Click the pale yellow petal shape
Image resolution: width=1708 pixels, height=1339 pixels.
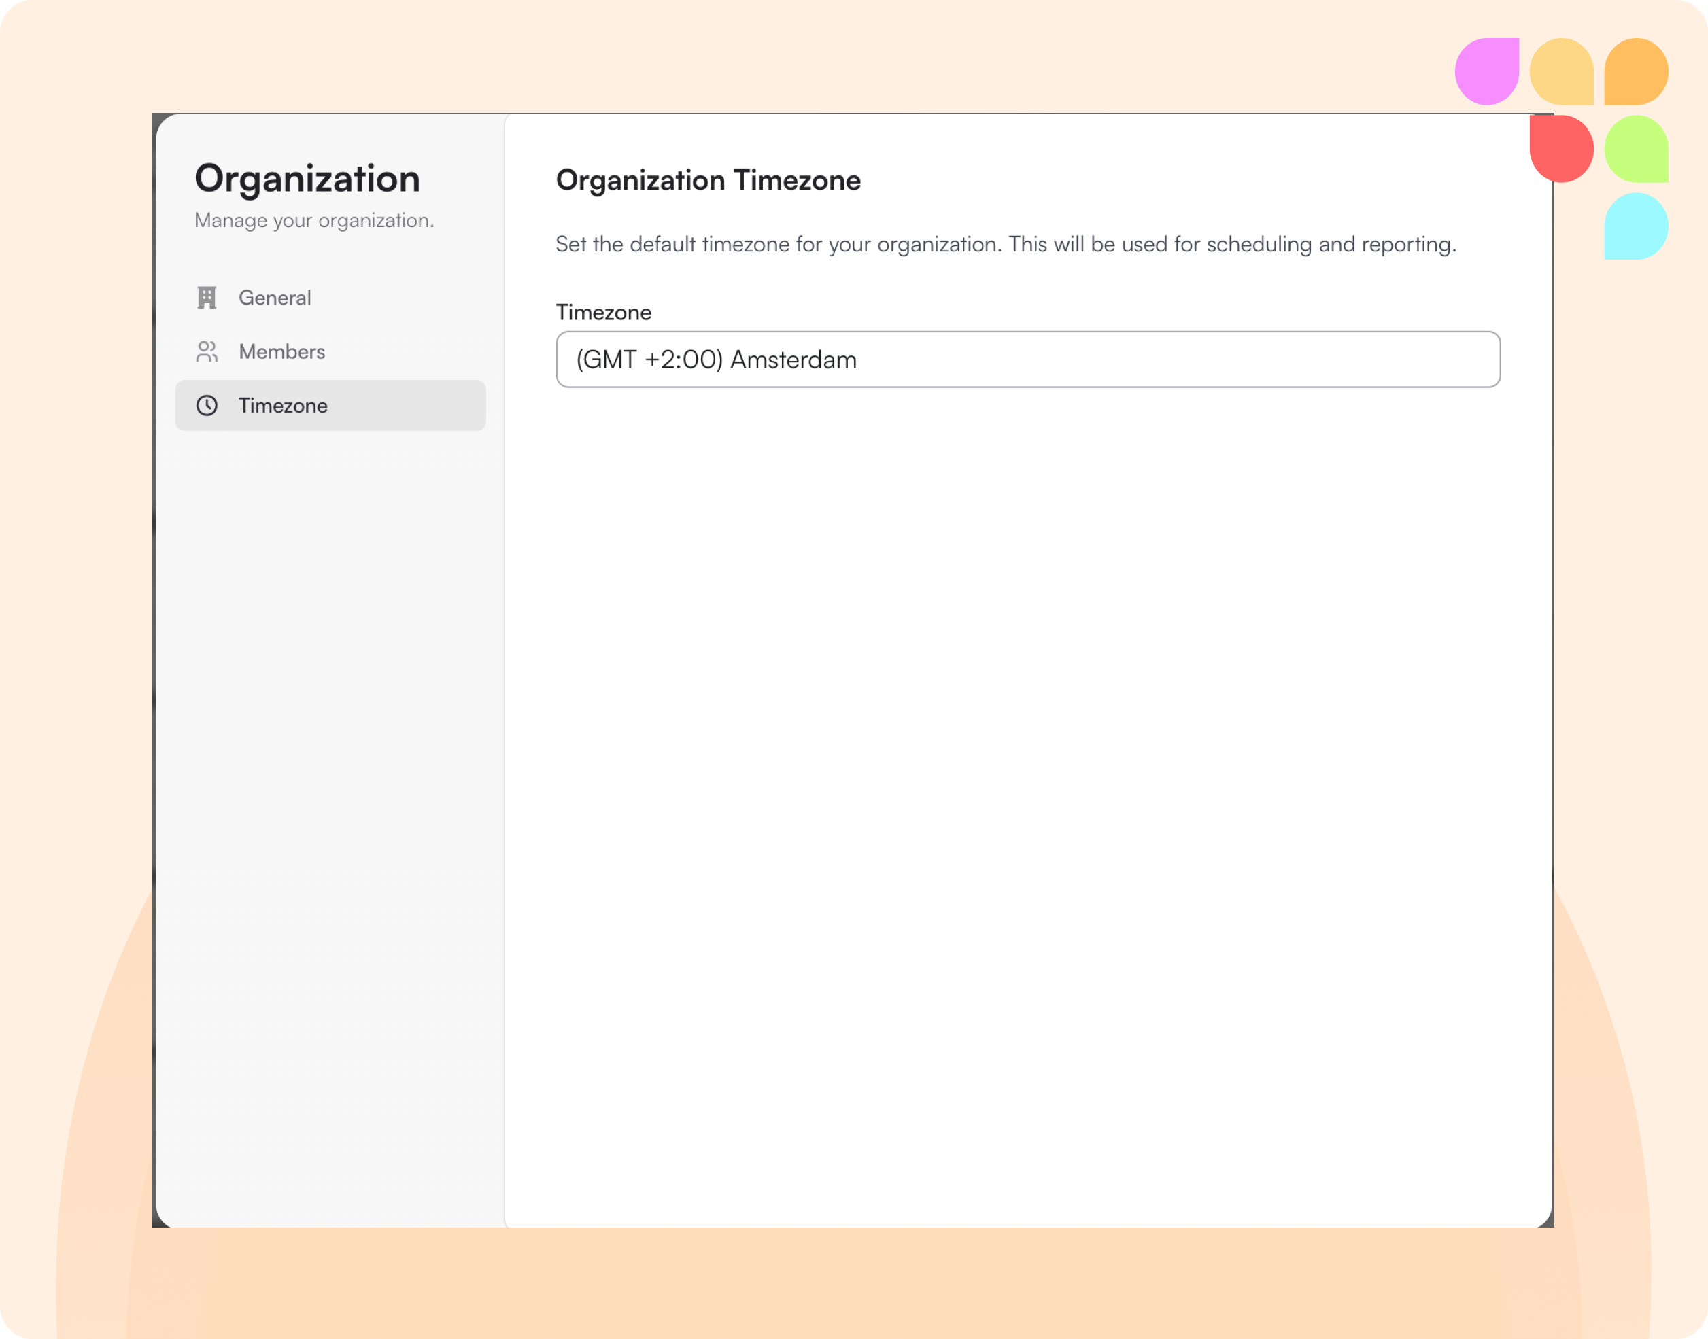point(1560,71)
